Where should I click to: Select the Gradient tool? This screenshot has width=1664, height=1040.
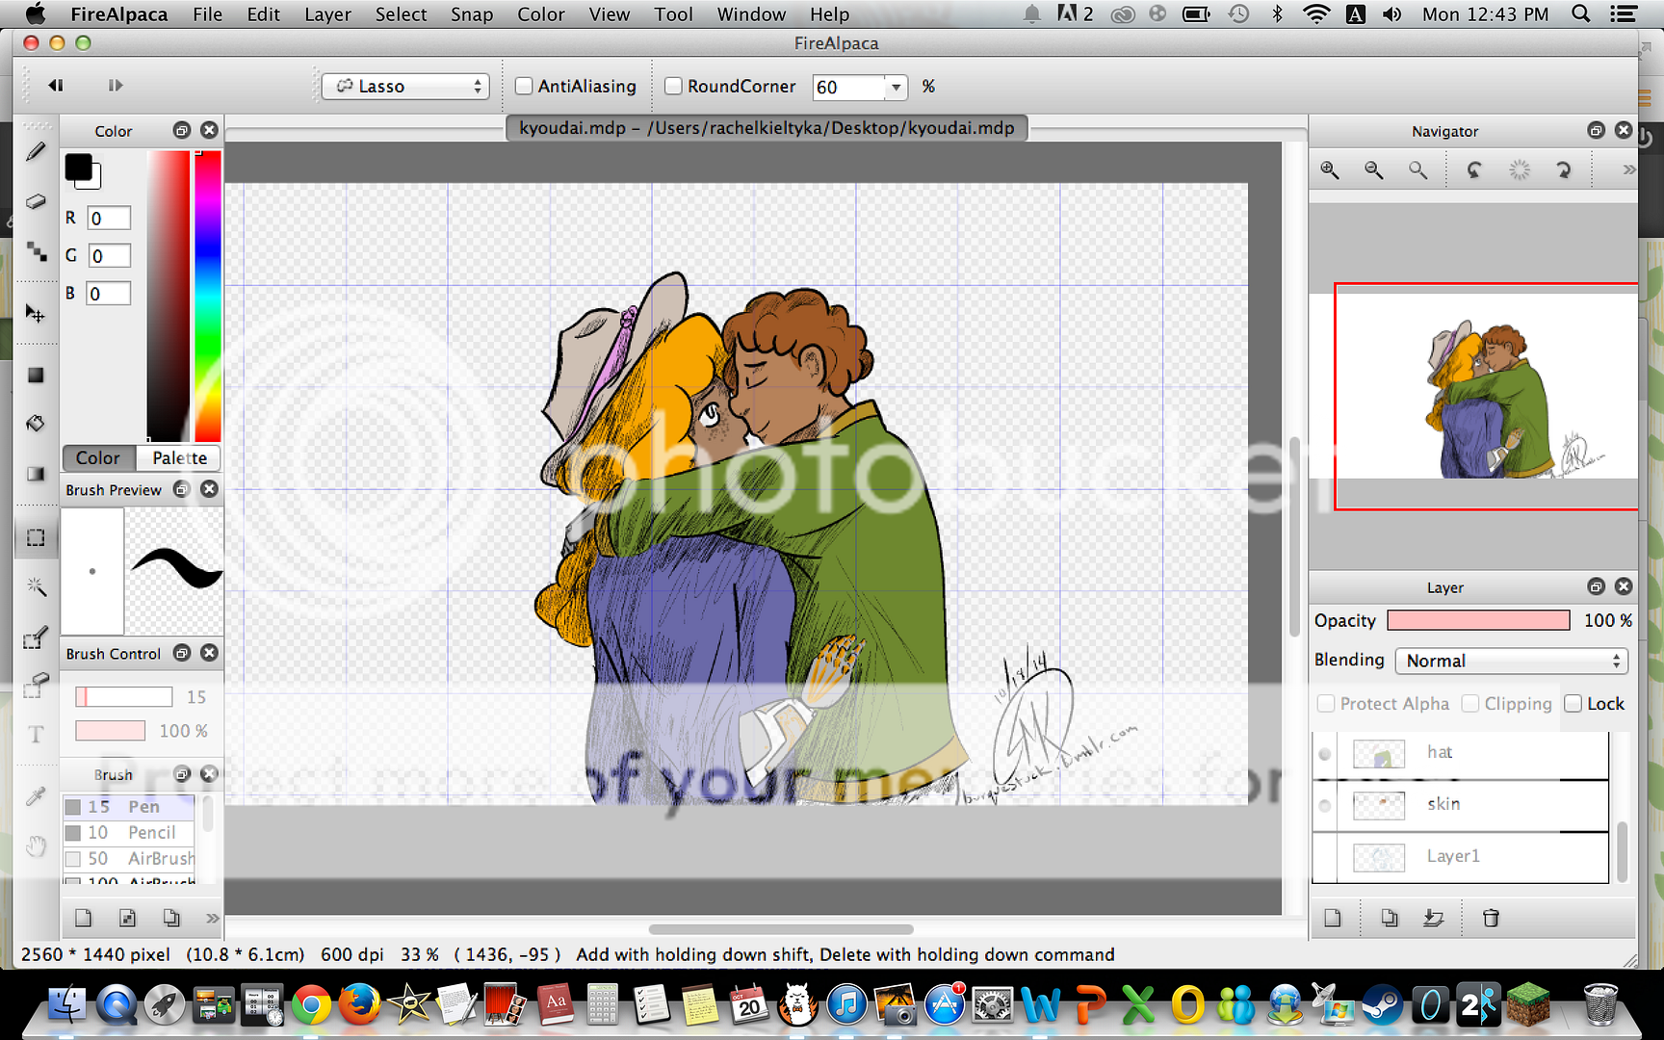(x=36, y=473)
